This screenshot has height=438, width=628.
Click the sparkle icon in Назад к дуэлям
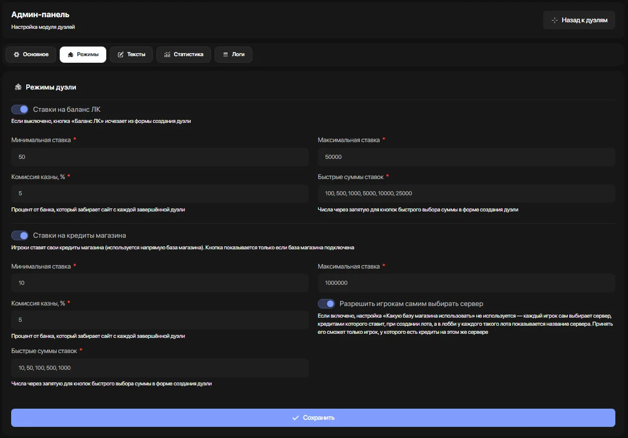[555, 20]
